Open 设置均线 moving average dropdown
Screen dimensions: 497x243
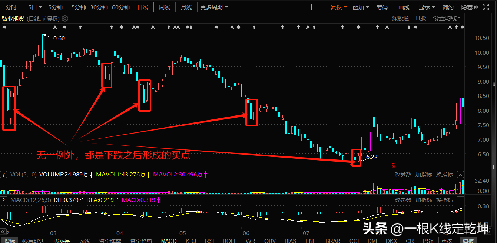tap(447, 18)
